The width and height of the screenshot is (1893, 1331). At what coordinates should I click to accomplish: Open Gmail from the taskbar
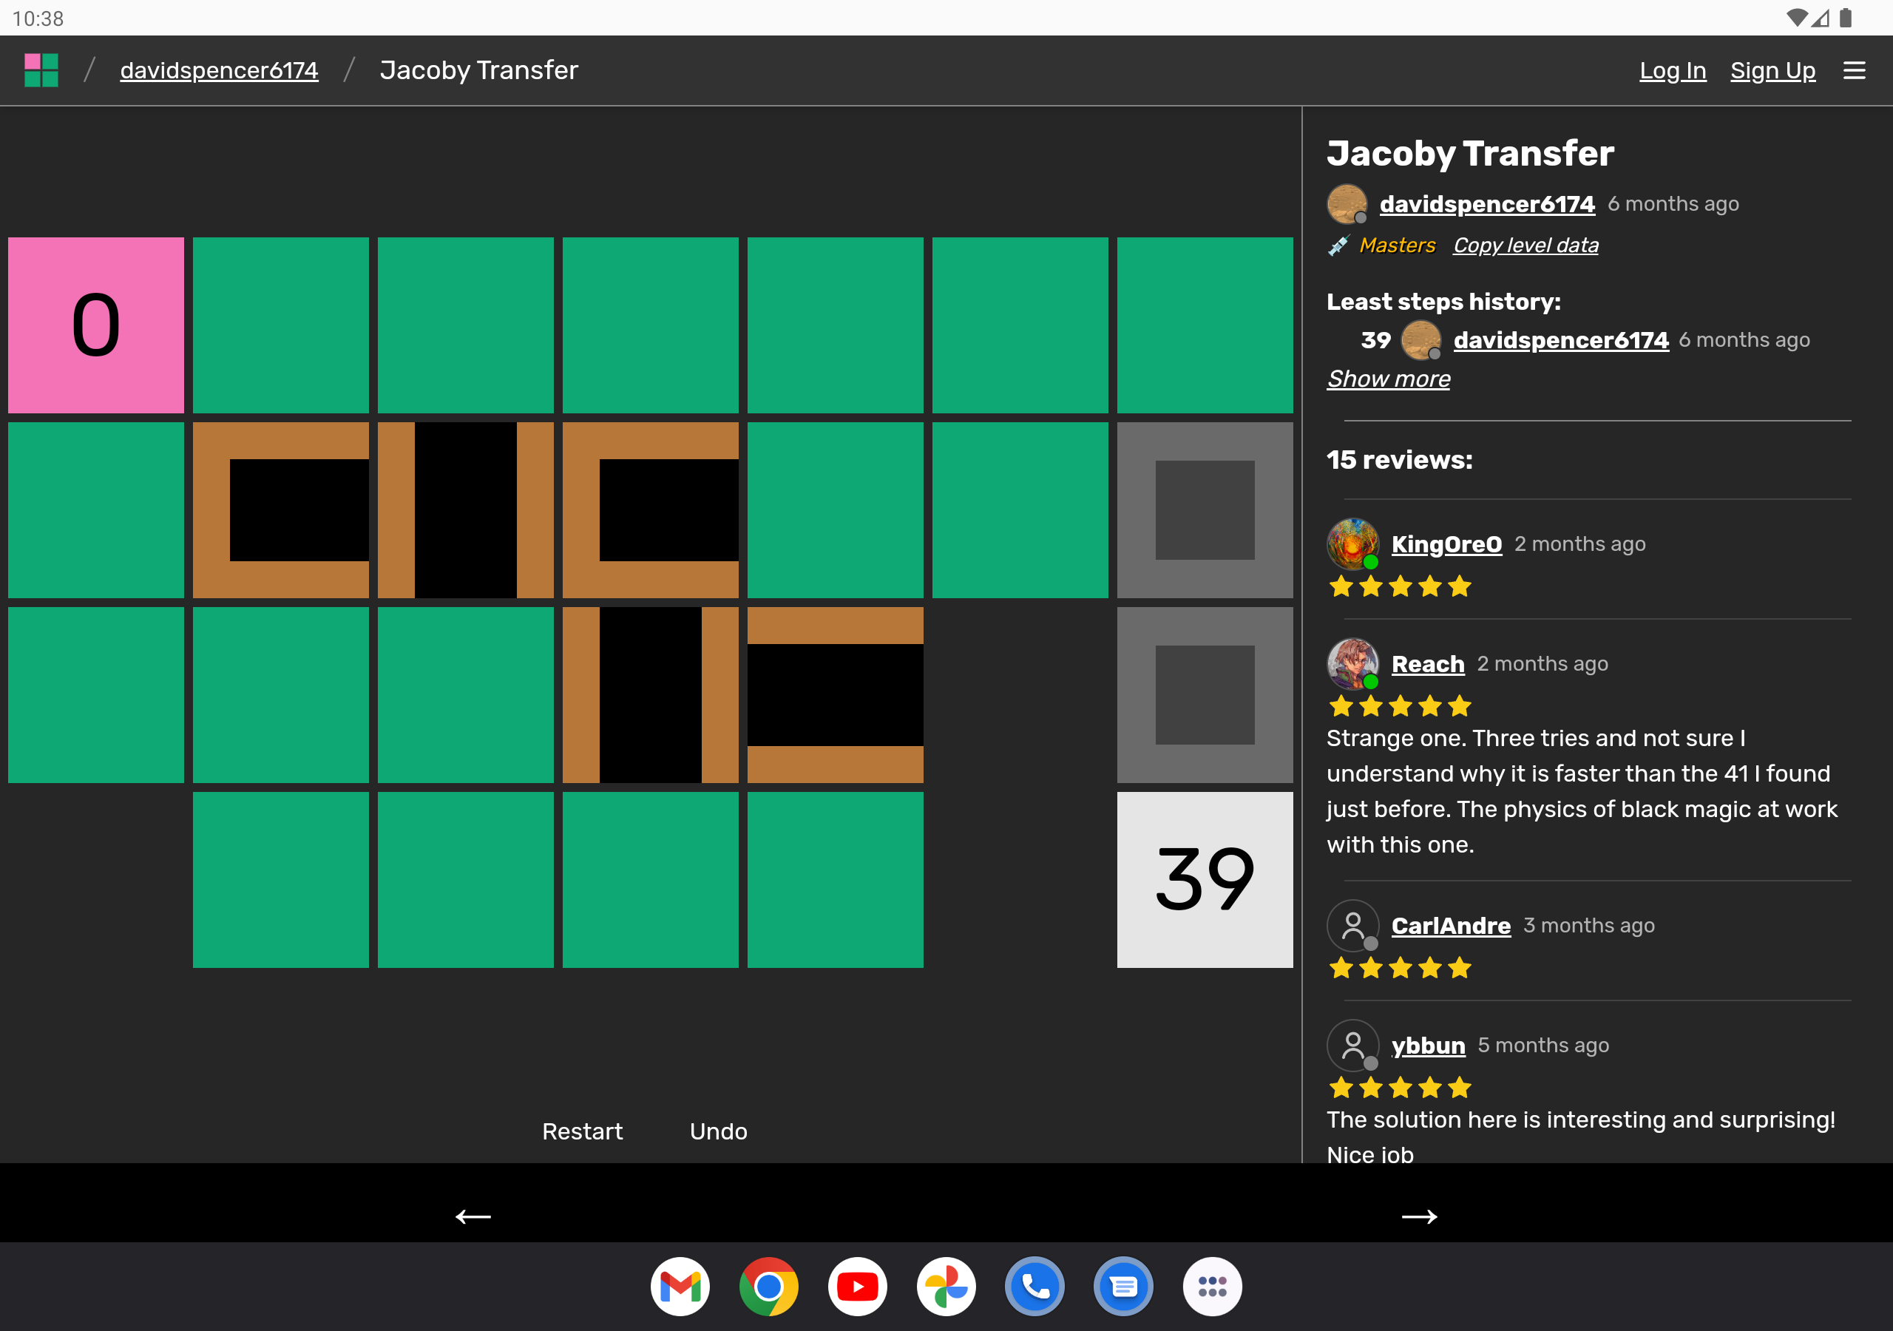[x=680, y=1286]
